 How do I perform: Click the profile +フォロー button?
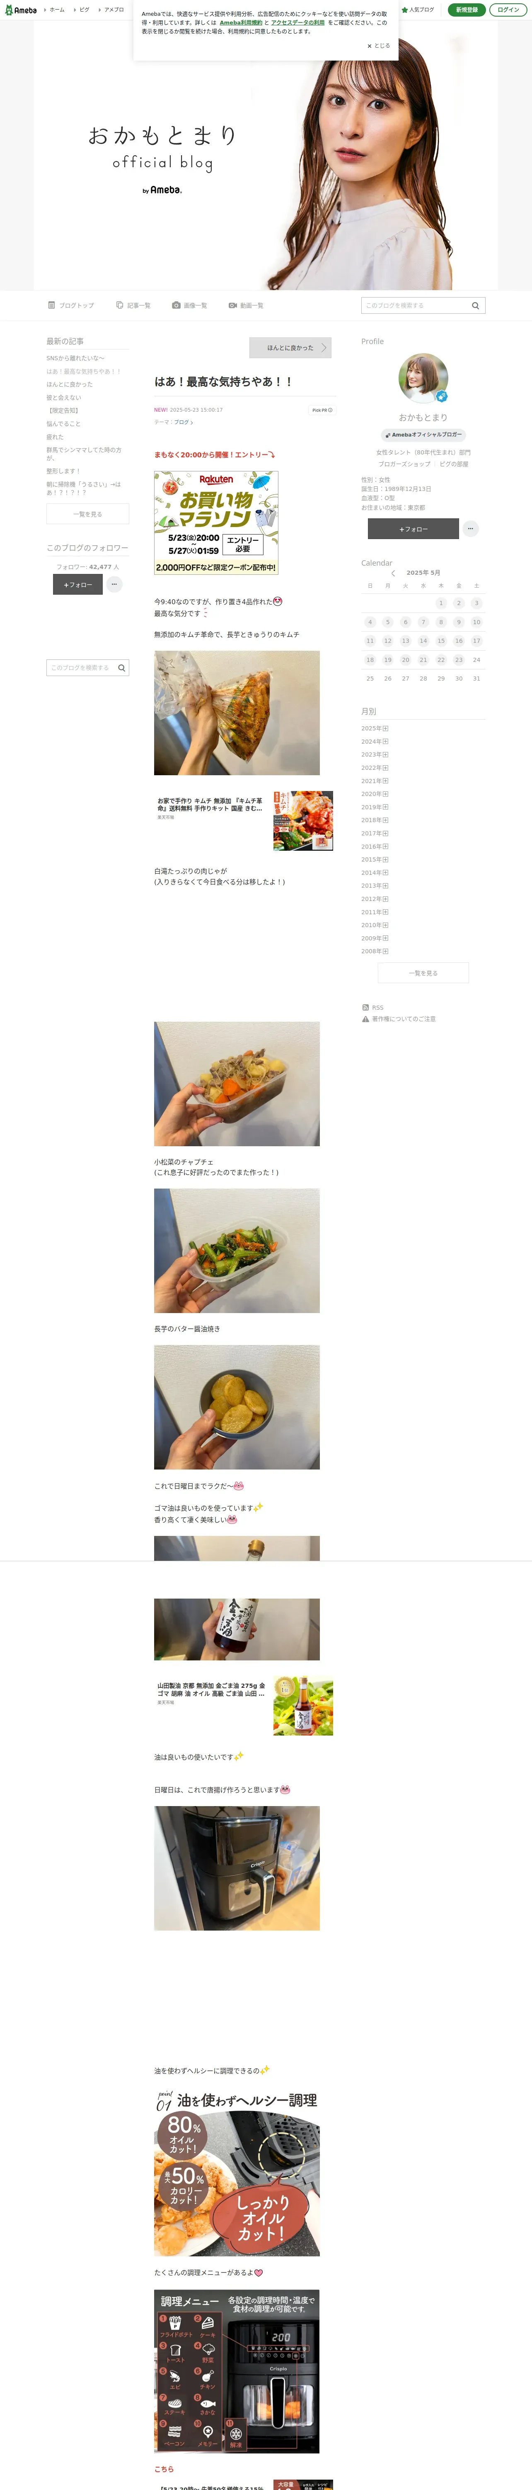point(413,529)
